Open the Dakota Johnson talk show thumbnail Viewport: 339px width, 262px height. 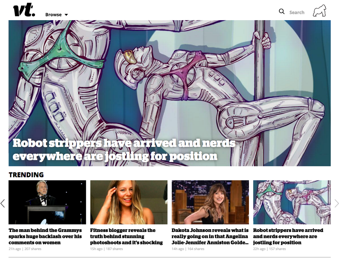pos(210,202)
